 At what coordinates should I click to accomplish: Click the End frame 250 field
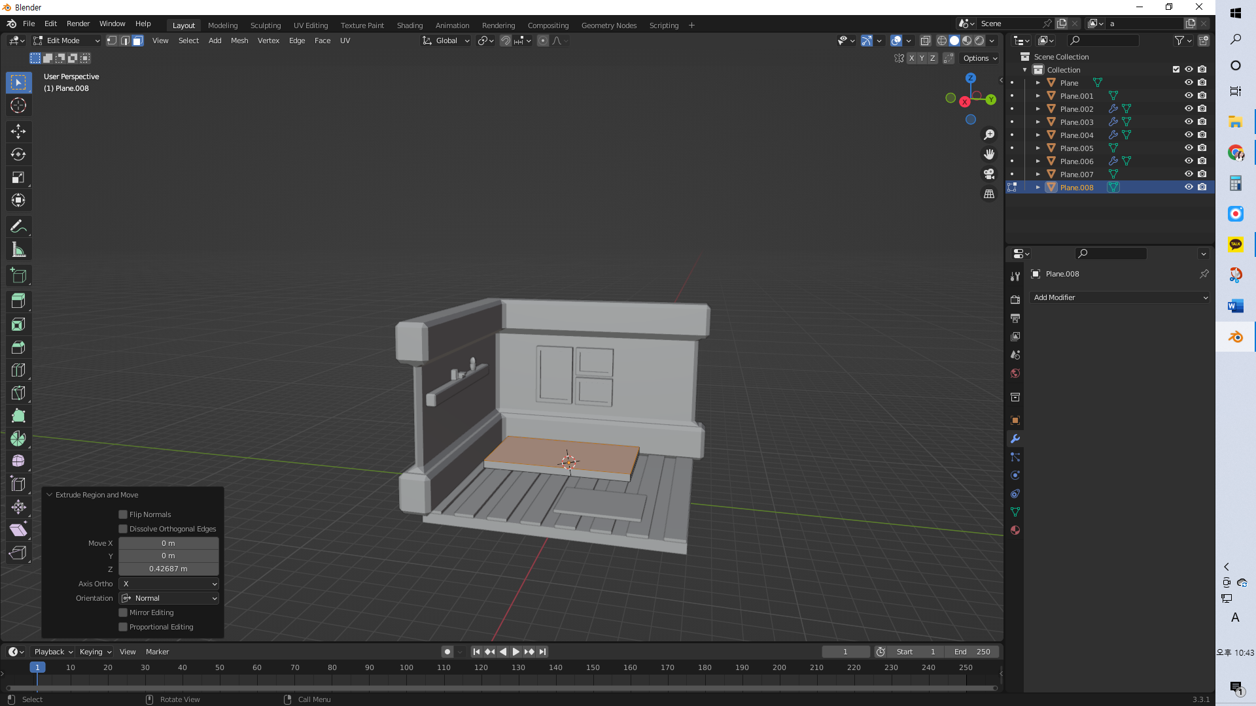[971, 652]
